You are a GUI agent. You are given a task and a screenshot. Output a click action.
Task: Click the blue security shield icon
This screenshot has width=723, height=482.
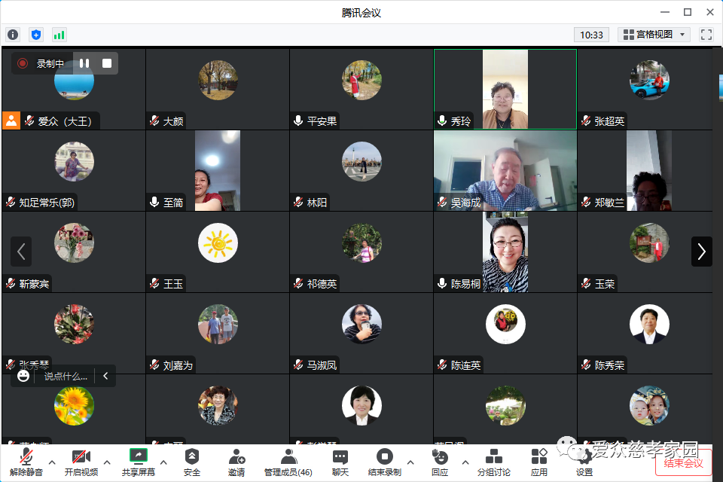[x=36, y=35]
